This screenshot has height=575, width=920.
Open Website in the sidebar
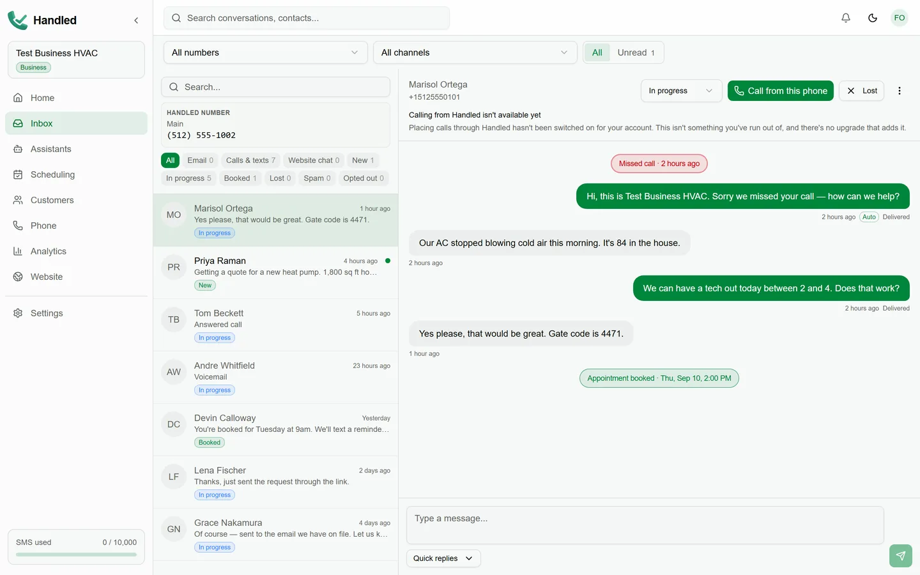76,277
